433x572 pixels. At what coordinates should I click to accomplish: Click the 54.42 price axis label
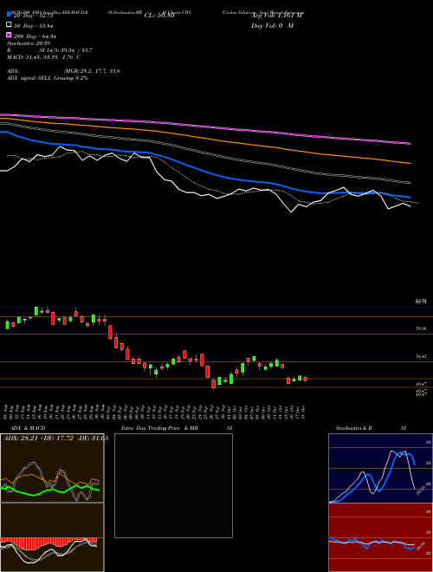point(421,356)
